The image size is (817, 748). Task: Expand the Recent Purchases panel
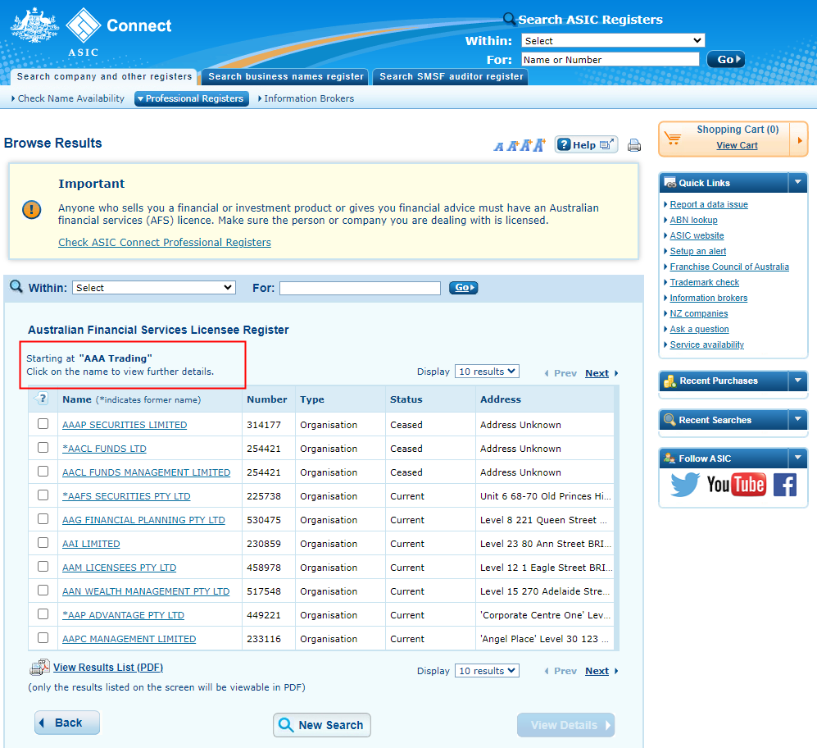coord(797,381)
